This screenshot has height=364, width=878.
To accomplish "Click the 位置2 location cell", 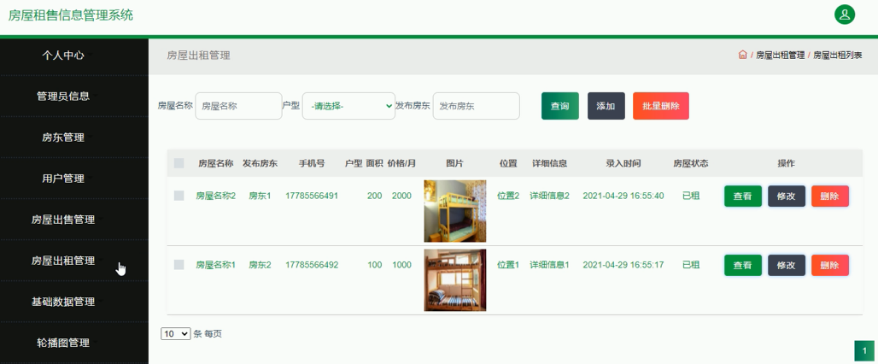I will tap(508, 196).
